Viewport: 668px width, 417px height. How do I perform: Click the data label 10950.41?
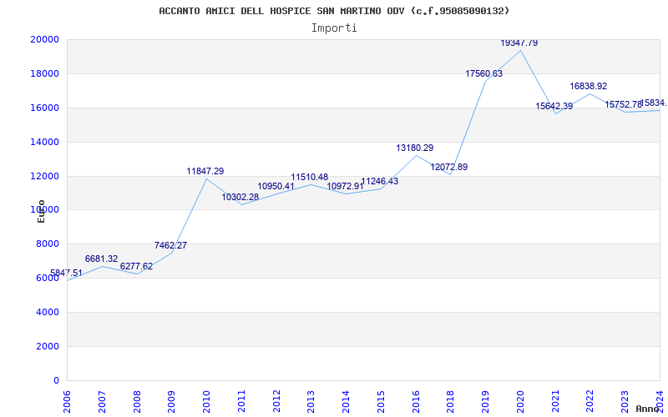tap(276, 186)
